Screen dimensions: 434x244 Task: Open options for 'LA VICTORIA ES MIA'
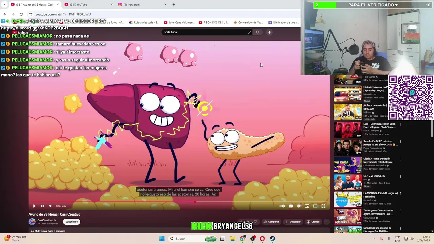click(400, 194)
